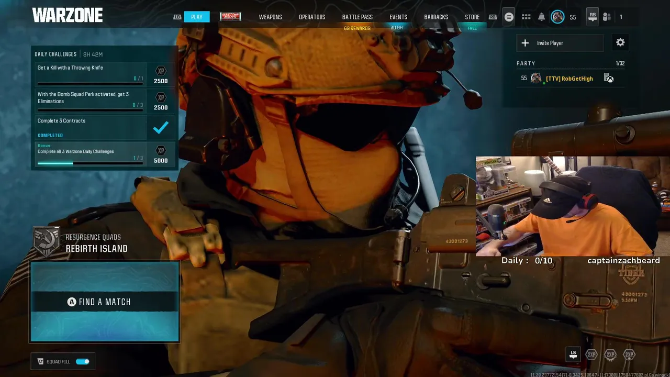The width and height of the screenshot is (670, 377).
Task: Click the Xbox platform icon beside RobGetHigh
Action: pos(609,78)
